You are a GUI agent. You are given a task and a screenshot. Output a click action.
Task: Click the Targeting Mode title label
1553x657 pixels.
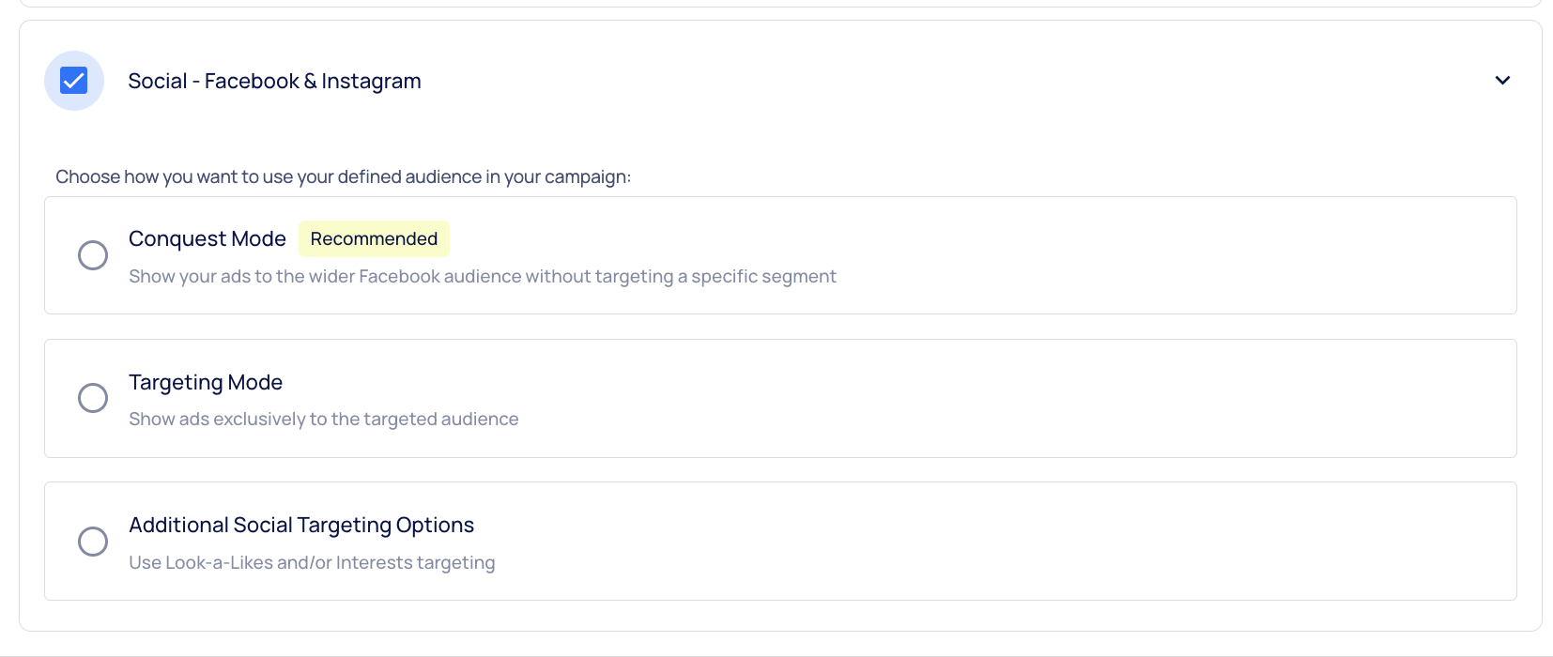click(206, 383)
